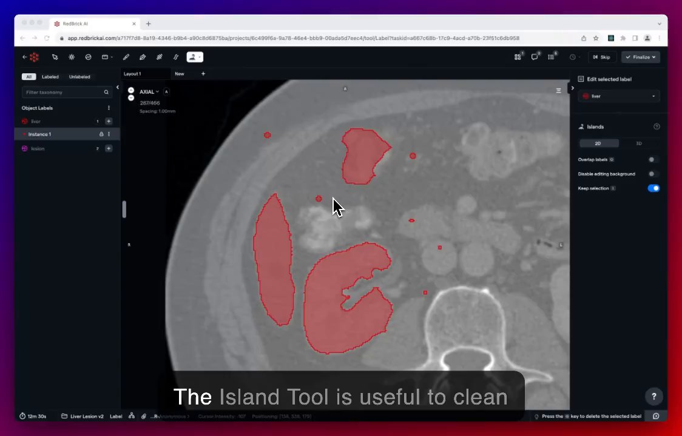Screen dimensions: 682x436
Task: Open the task list icon
Action: point(551,57)
